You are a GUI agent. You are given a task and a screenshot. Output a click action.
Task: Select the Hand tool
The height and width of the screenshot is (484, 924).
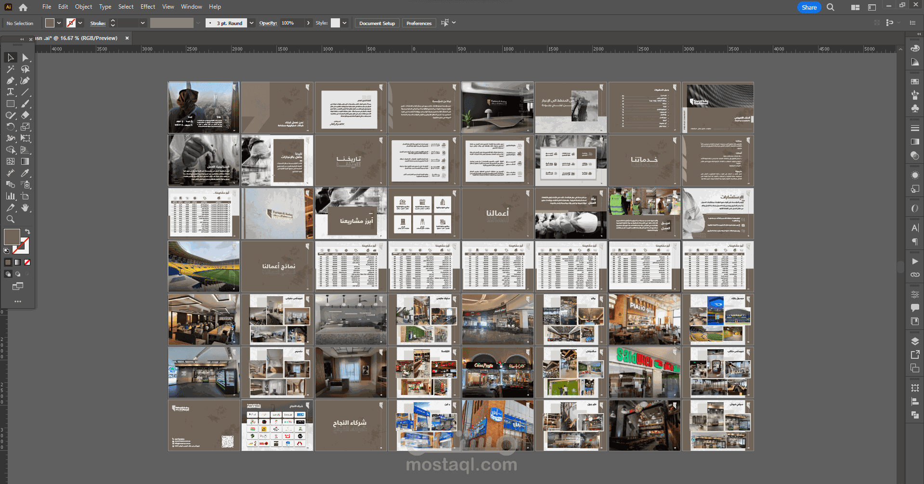click(x=26, y=208)
